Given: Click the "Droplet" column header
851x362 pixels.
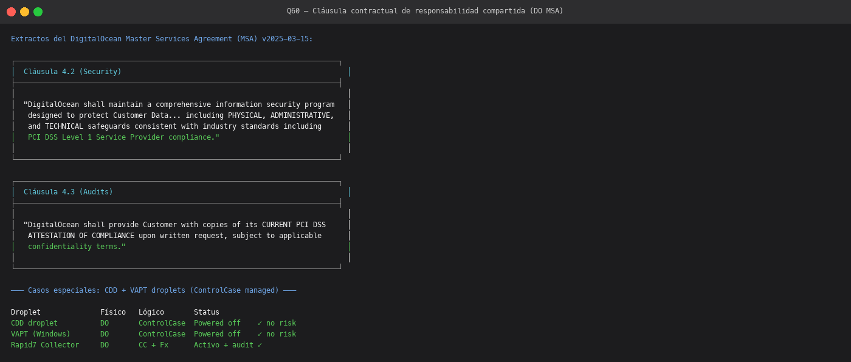Looking at the screenshot, I should [x=26, y=312].
